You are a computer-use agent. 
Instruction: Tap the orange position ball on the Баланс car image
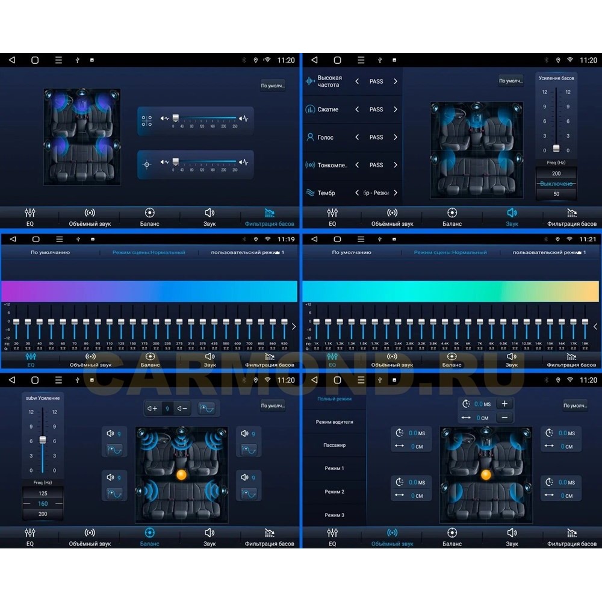coord(181,475)
